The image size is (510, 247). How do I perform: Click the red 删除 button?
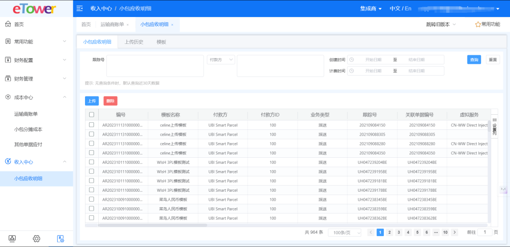(110, 101)
